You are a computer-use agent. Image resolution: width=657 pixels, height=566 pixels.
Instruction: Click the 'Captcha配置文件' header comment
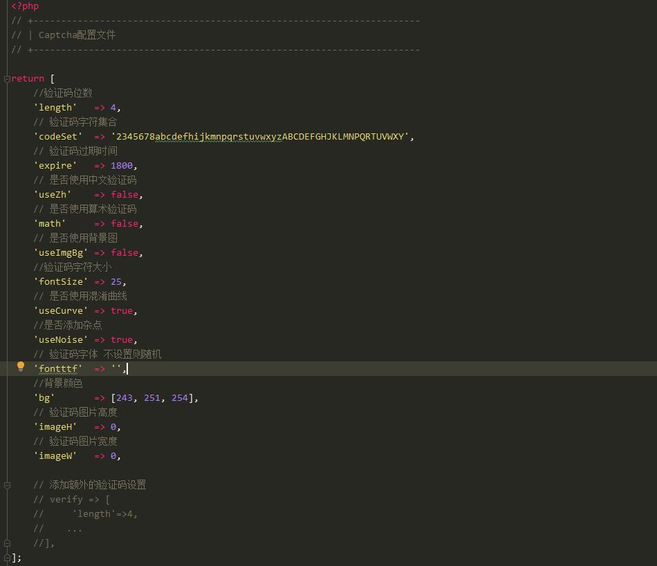tap(77, 35)
